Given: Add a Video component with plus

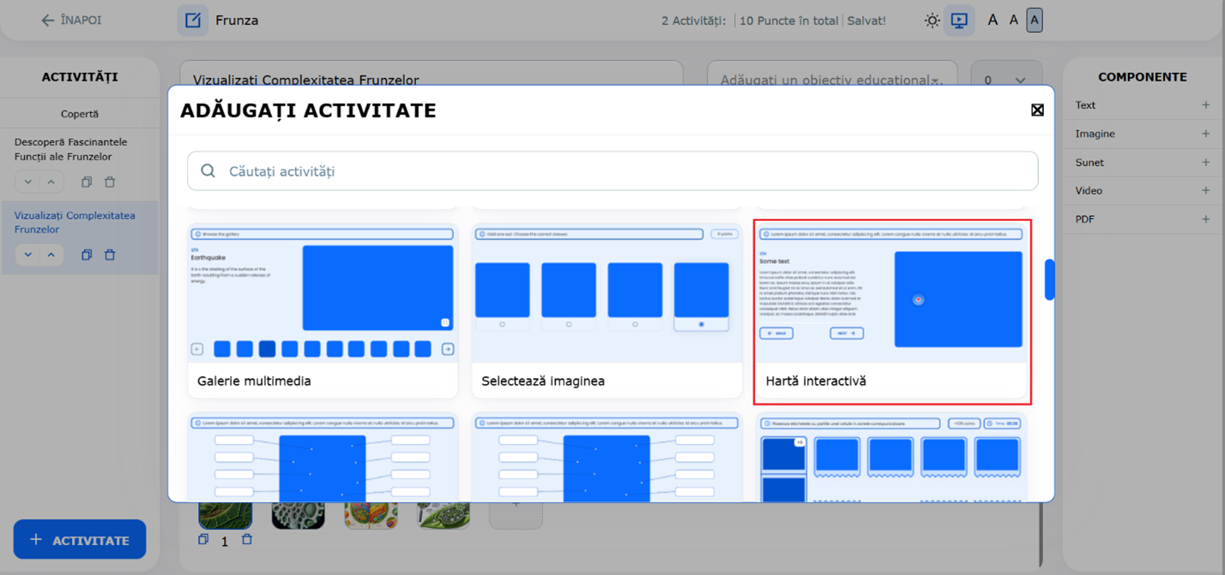Looking at the screenshot, I should (x=1205, y=190).
